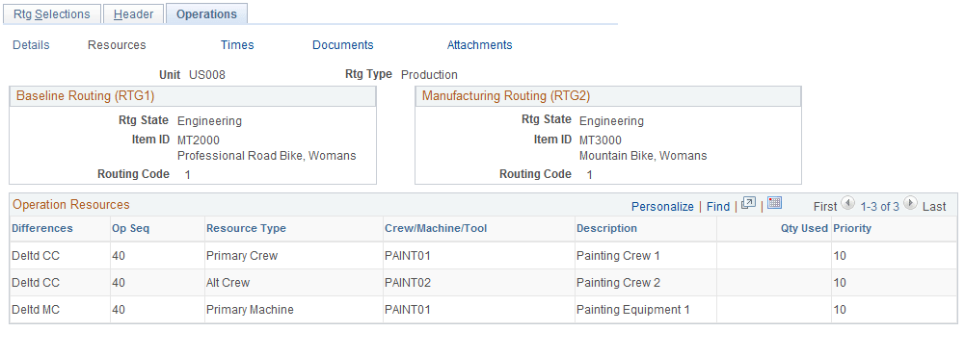Click Deltd CC in the Primary Crew row
The height and width of the screenshot is (357, 965).
click(x=36, y=256)
